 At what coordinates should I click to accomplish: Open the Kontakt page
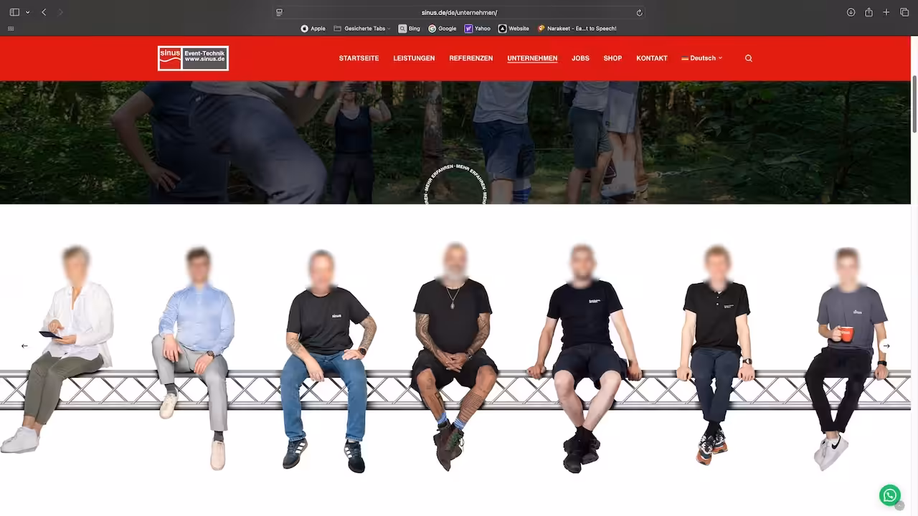coord(652,58)
